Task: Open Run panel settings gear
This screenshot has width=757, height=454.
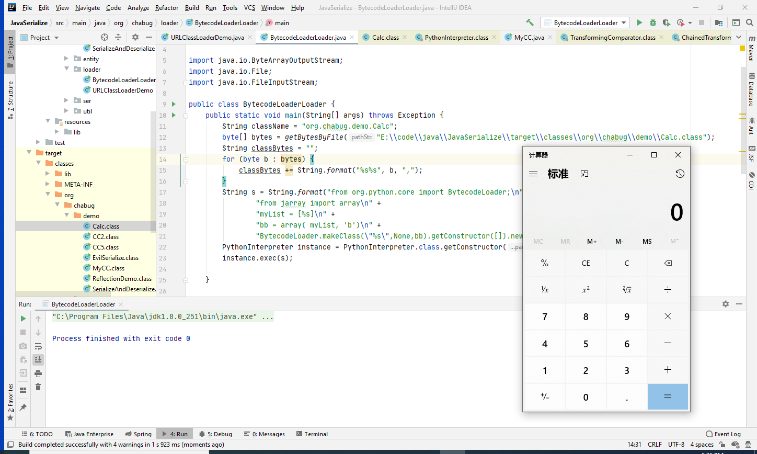Action: (725, 304)
